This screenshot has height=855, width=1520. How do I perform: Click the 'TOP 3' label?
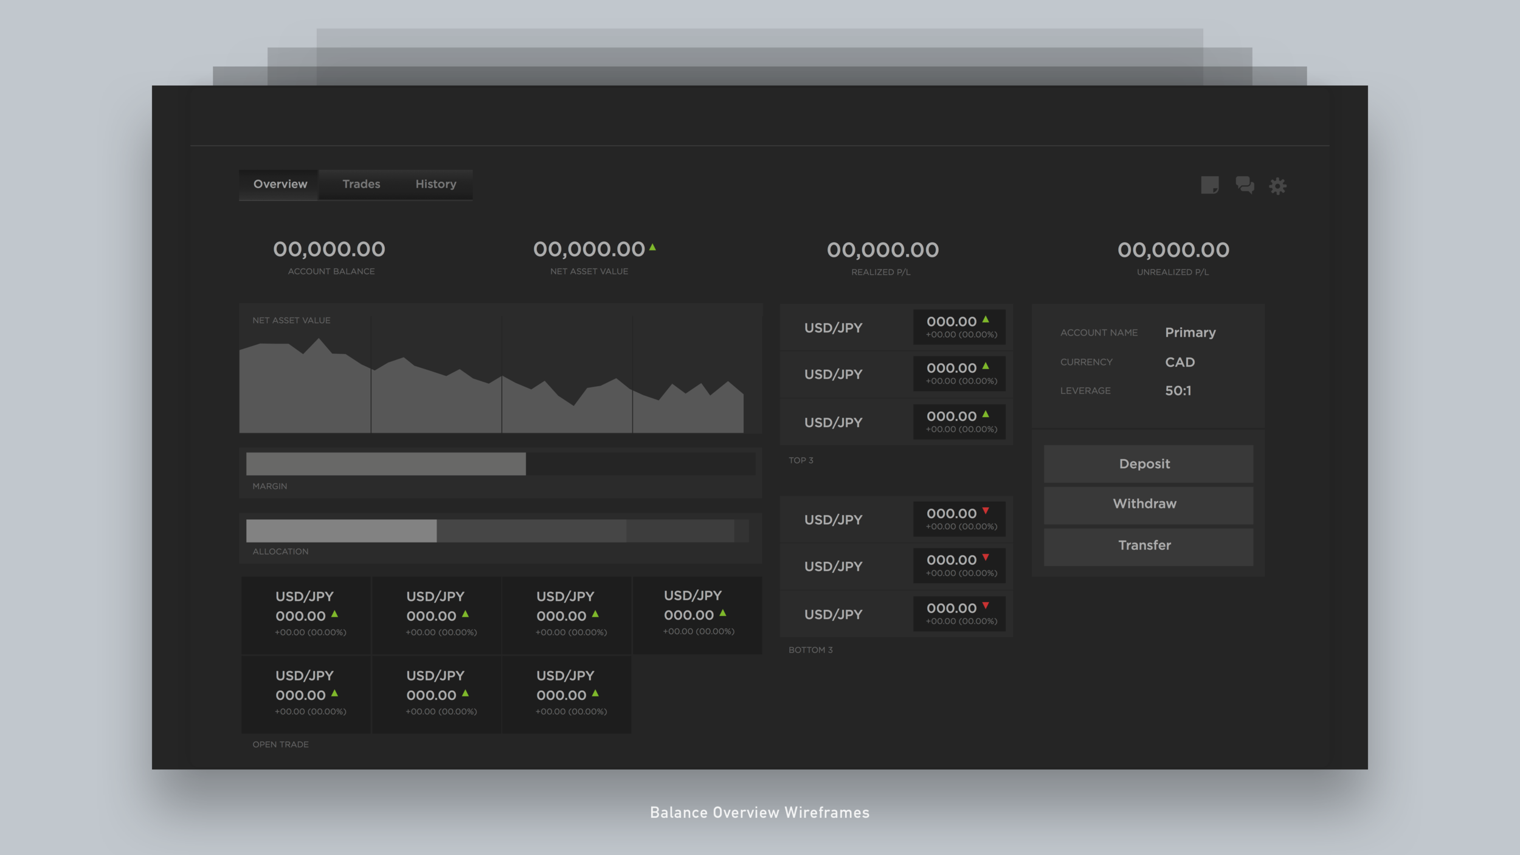click(801, 460)
